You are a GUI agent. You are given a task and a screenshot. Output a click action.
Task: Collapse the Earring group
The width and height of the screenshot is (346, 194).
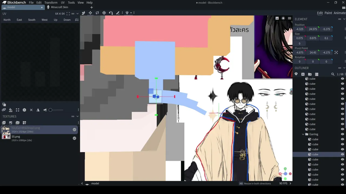point(303,134)
